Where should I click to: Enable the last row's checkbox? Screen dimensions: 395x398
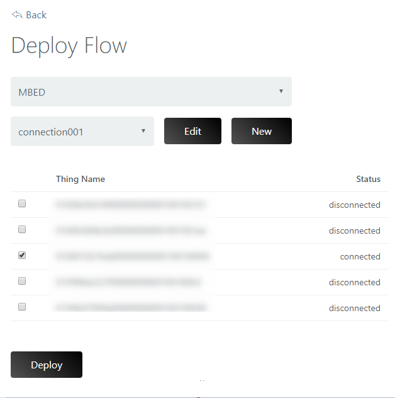22,307
